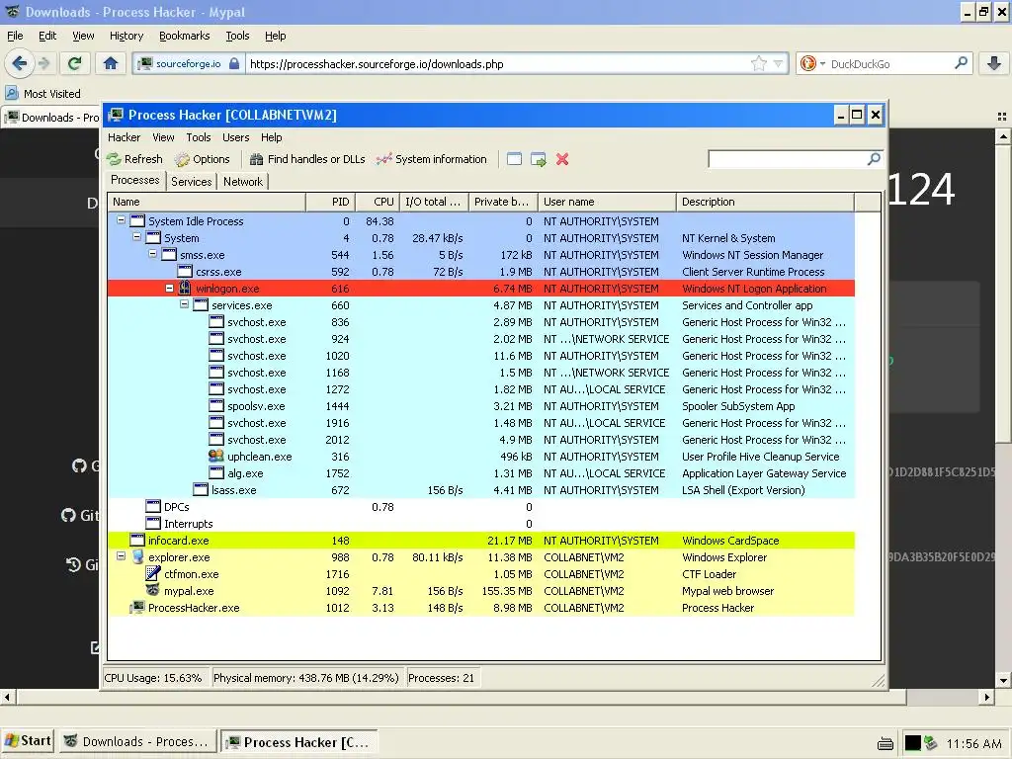Click the find window icon in toolbar
Screen dimensions: 1012x759
click(x=514, y=159)
